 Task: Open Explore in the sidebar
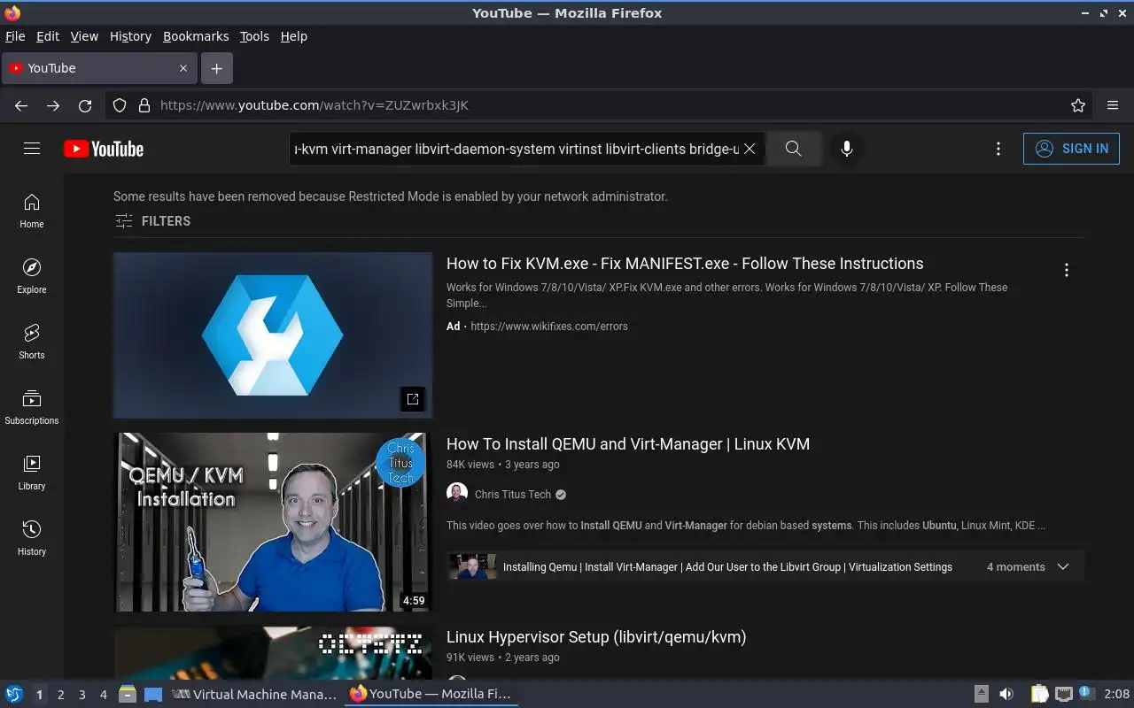pos(32,276)
